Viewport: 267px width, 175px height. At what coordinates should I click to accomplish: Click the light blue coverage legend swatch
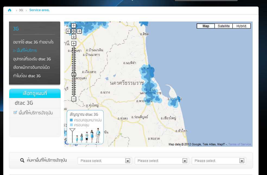coord(71,125)
